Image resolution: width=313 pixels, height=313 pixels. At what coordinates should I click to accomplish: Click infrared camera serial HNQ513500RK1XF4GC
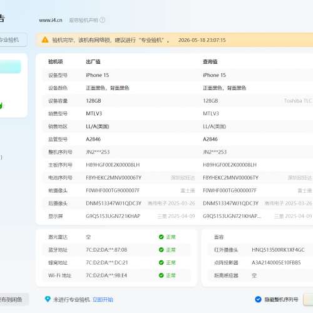[278, 250]
